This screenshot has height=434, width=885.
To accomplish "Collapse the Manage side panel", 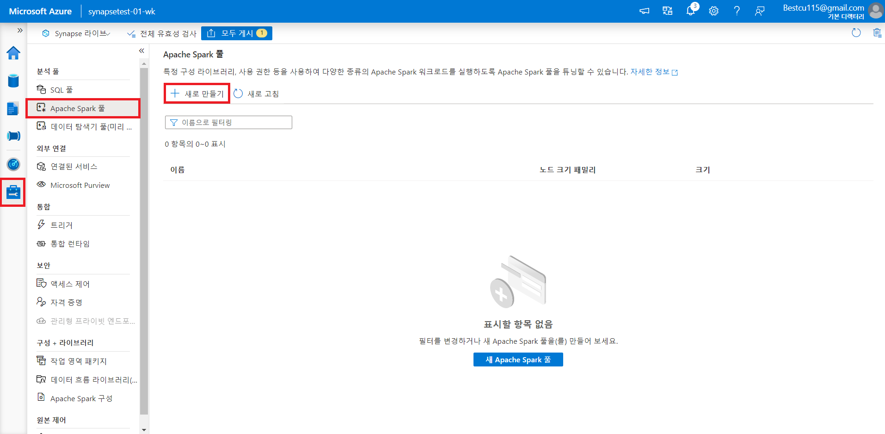I will pos(141,51).
